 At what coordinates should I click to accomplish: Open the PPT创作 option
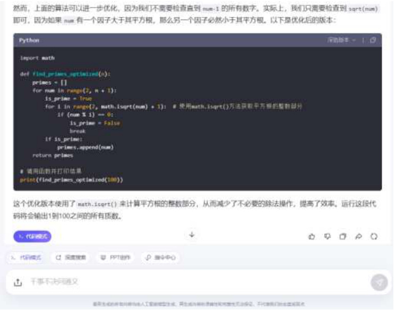[x=115, y=258]
